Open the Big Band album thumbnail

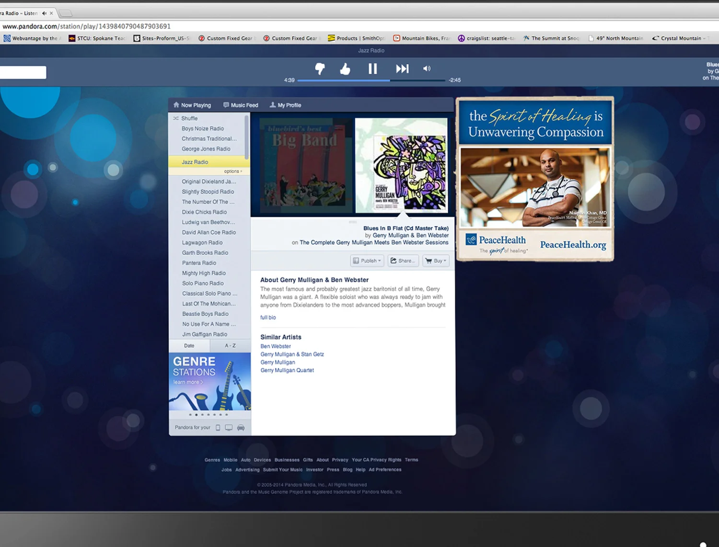click(x=305, y=165)
